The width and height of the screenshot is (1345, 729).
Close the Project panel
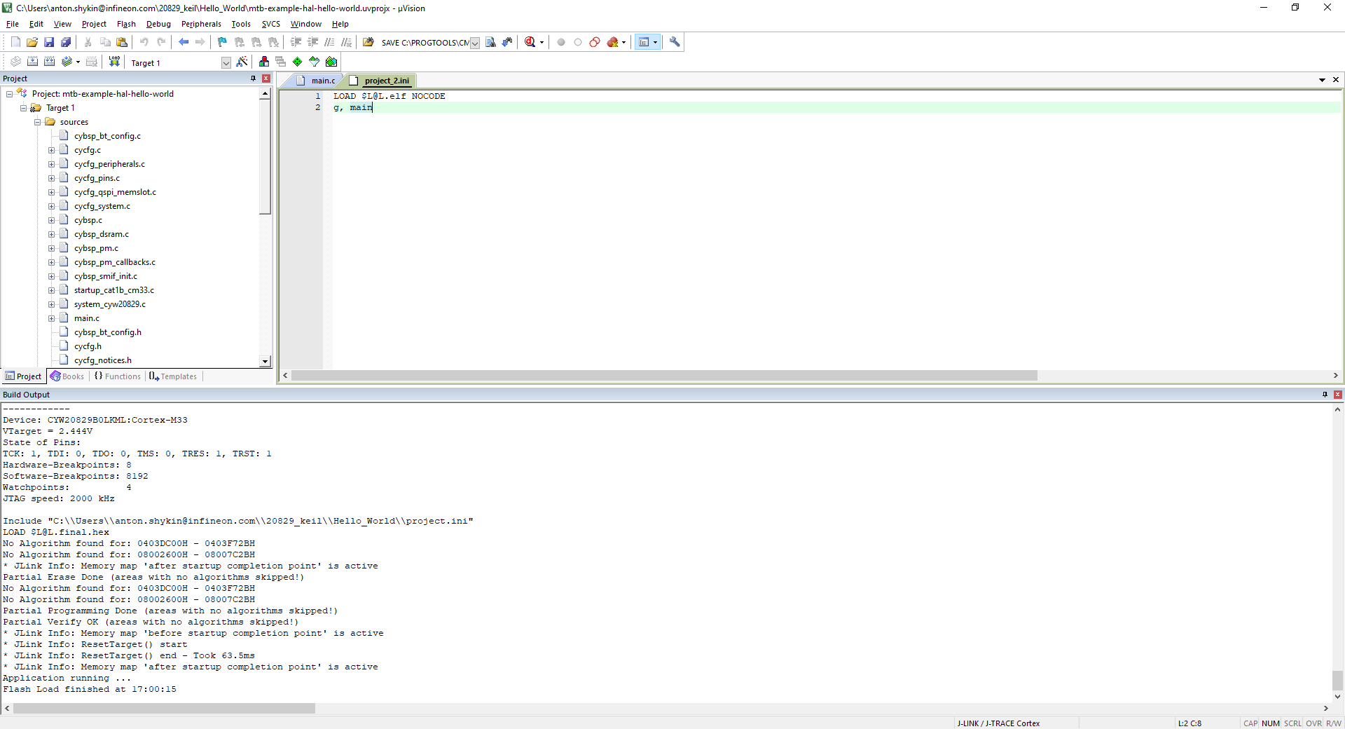coord(266,79)
